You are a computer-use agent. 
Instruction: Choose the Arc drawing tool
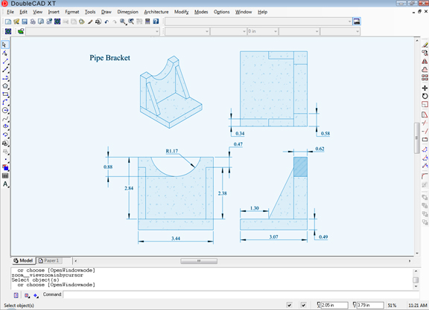[5, 102]
